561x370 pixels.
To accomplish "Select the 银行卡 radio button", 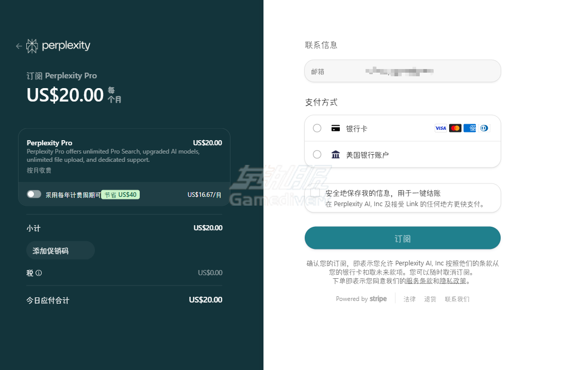I will [317, 128].
